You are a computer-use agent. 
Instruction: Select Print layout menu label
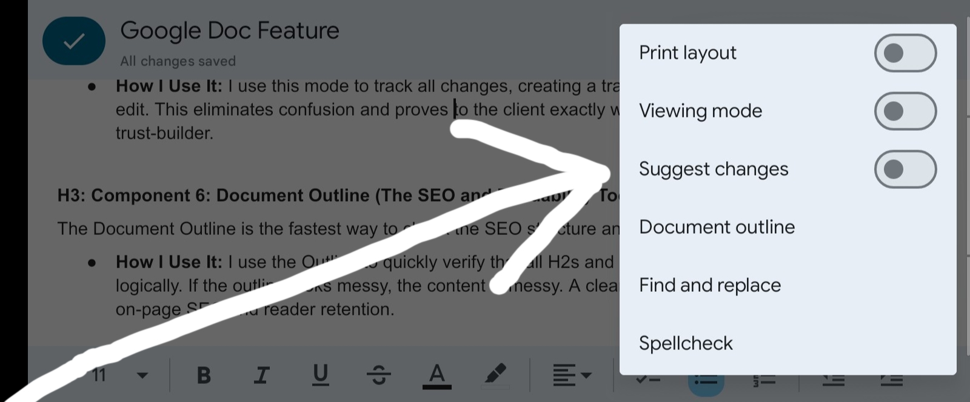point(687,53)
